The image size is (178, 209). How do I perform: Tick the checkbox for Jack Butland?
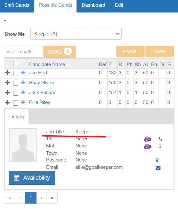(16, 93)
